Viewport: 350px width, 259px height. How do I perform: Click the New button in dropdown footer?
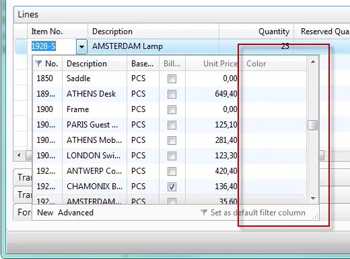45,213
